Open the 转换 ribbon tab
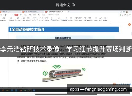The image size is (132, 96). click(44, 15)
